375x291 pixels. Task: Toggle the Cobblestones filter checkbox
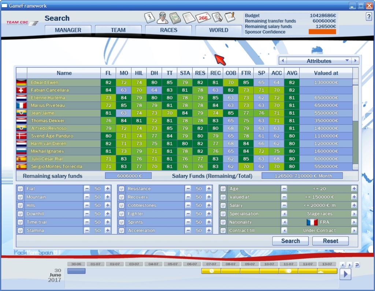pyautogui.click(x=122, y=206)
